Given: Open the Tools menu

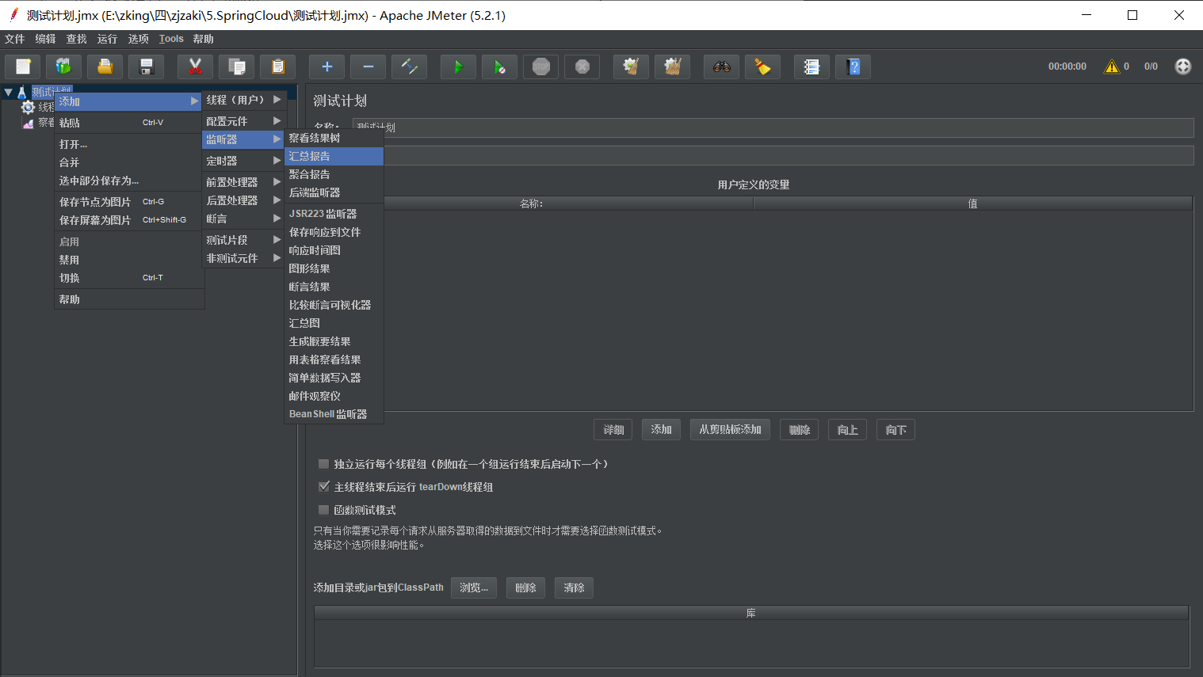Looking at the screenshot, I should point(171,39).
